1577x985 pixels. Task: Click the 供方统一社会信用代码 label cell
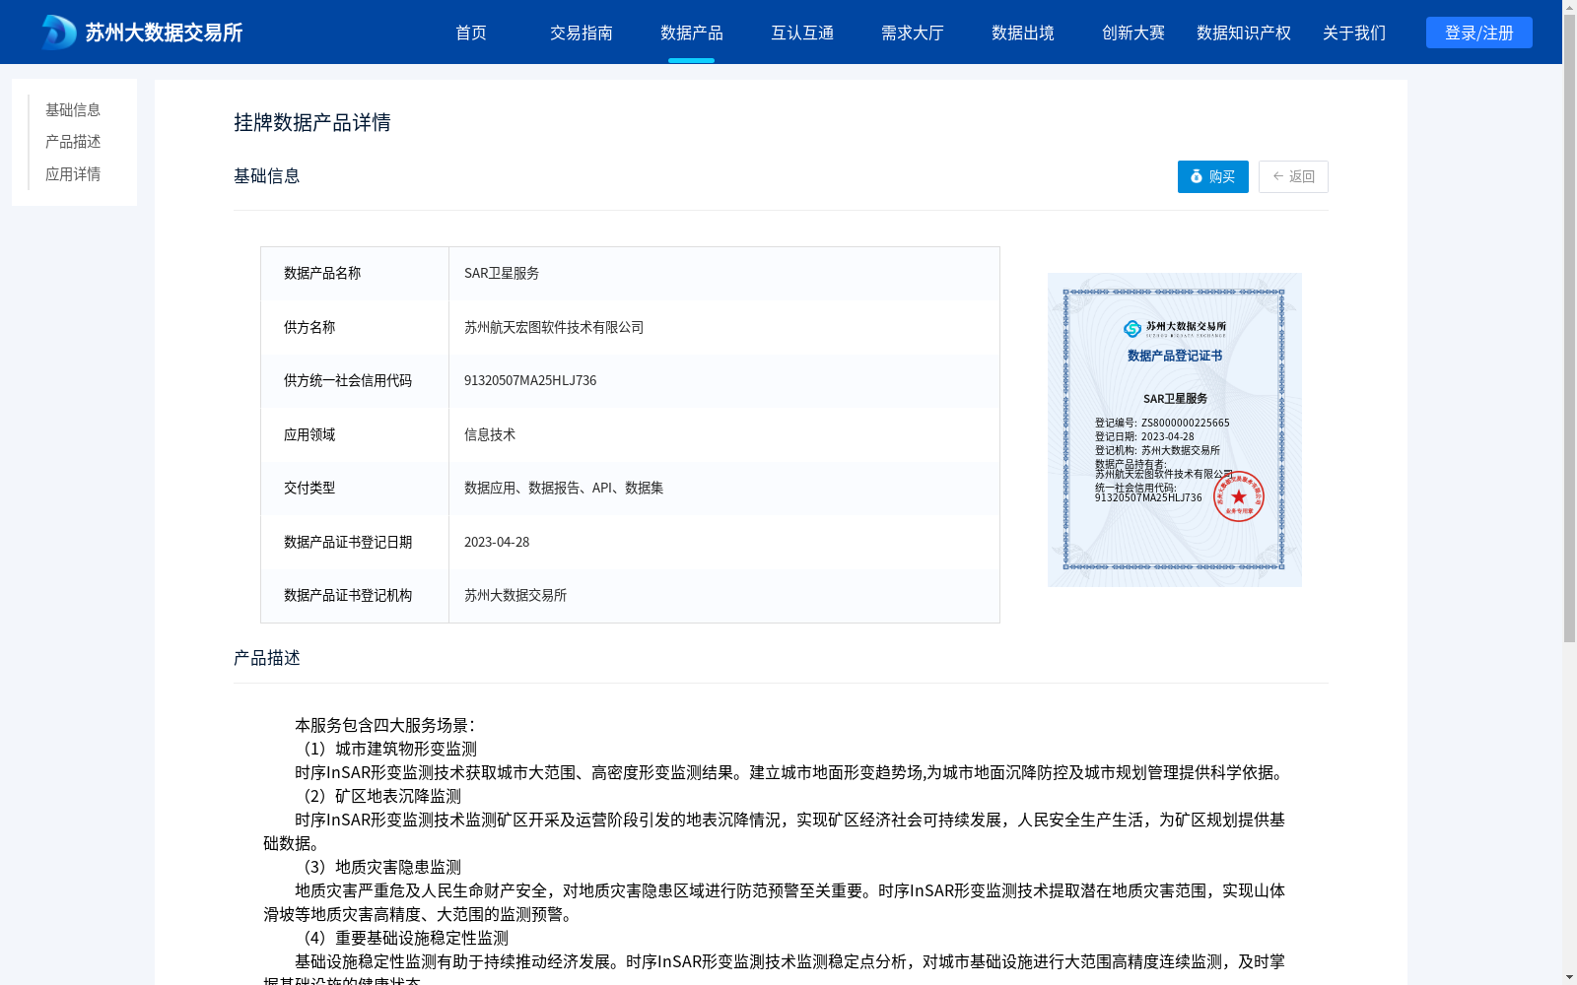click(x=355, y=381)
